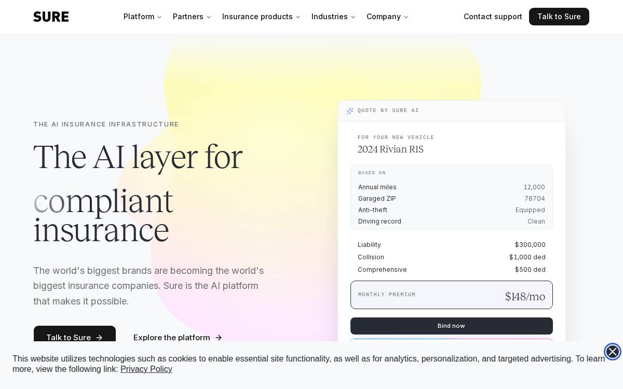Dismiss the cookie banner with the close icon
The width and height of the screenshot is (623, 389).
point(613,352)
